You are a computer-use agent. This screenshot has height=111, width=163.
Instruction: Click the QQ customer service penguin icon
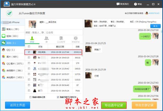pos(147,13)
